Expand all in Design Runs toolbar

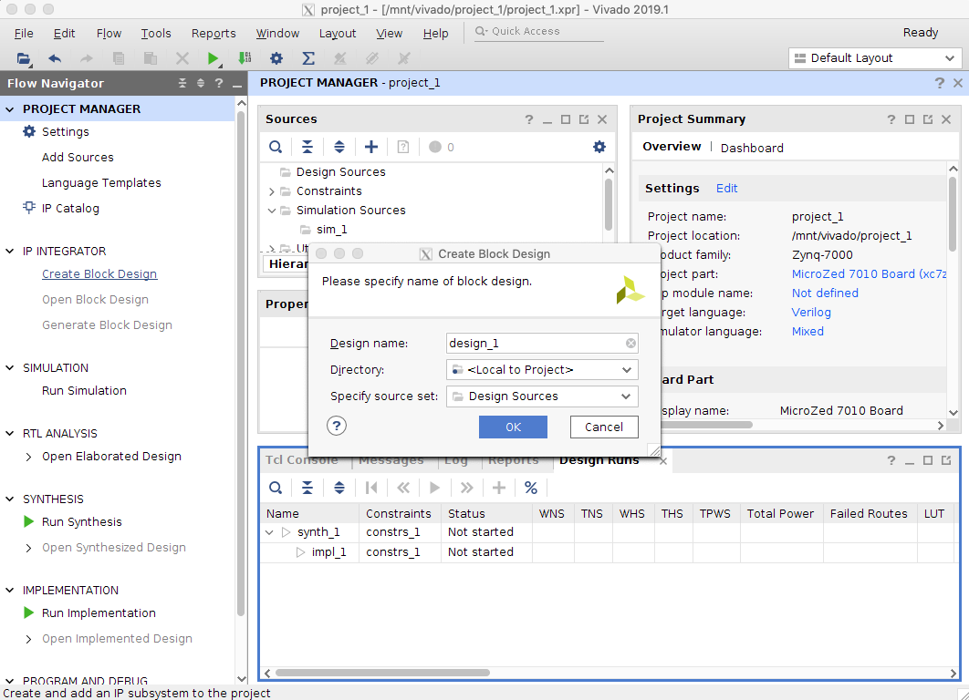click(339, 489)
